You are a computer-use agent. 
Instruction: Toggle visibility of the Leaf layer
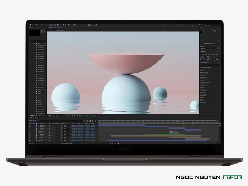coord(29,133)
